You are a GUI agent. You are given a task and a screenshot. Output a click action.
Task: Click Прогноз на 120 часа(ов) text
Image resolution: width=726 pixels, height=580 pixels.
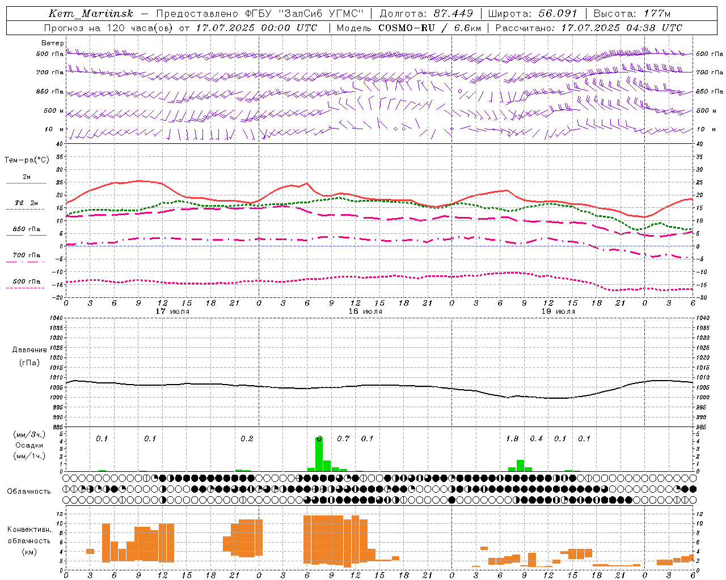[109, 28]
